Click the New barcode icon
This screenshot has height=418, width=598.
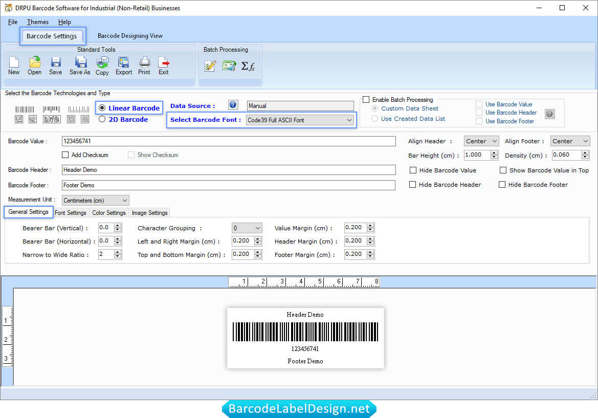coord(14,65)
